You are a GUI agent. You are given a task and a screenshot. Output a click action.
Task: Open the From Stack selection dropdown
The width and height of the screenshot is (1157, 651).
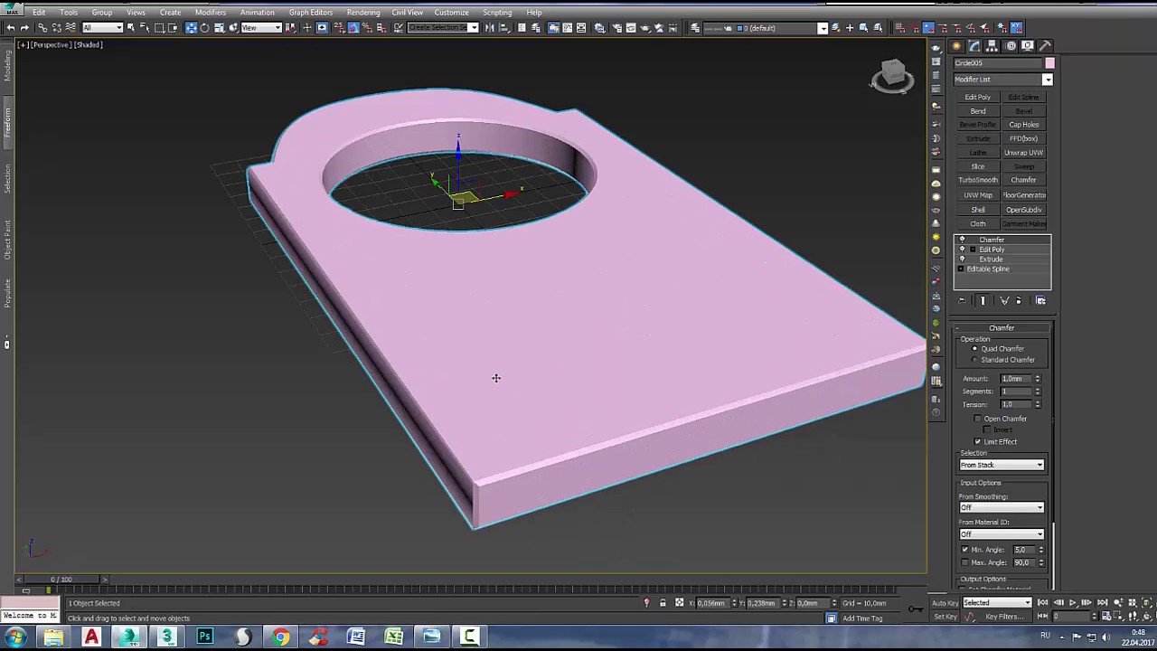[1002, 466]
